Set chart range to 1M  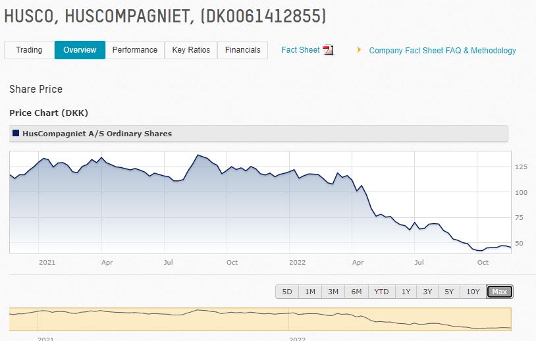[x=310, y=292]
